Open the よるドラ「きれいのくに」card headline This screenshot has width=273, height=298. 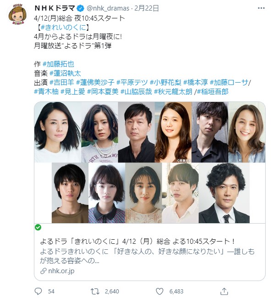(137, 242)
